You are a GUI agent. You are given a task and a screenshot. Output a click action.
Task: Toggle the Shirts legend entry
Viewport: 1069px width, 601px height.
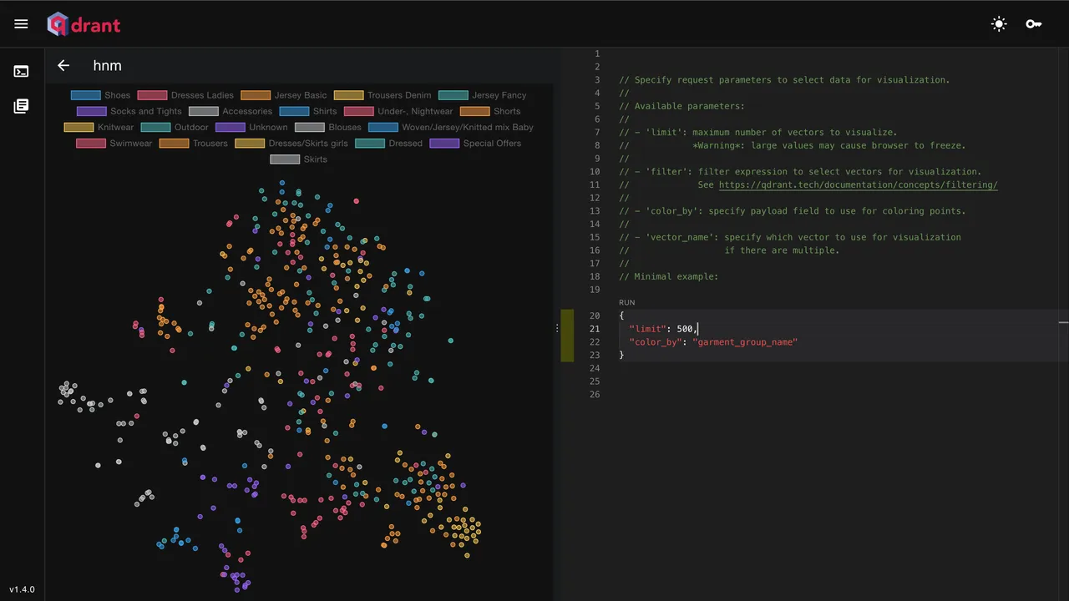point(308,111)
